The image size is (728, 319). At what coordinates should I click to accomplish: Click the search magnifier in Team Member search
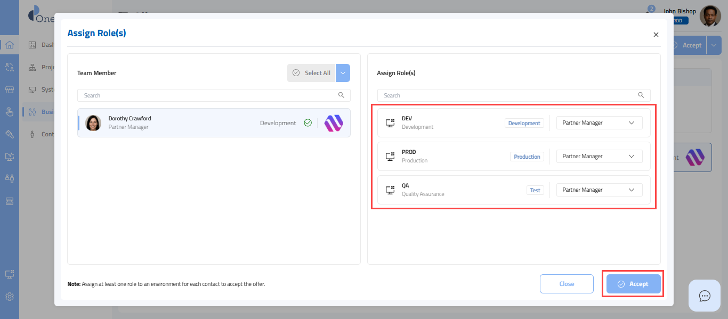click(x=341, y=95)
